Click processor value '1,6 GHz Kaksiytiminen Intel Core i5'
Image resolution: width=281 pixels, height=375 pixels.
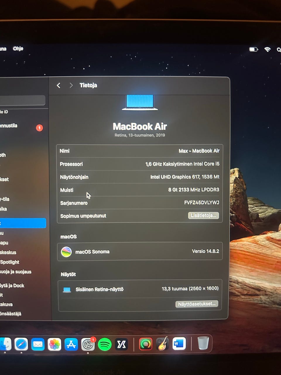click(x=182, y=164)
